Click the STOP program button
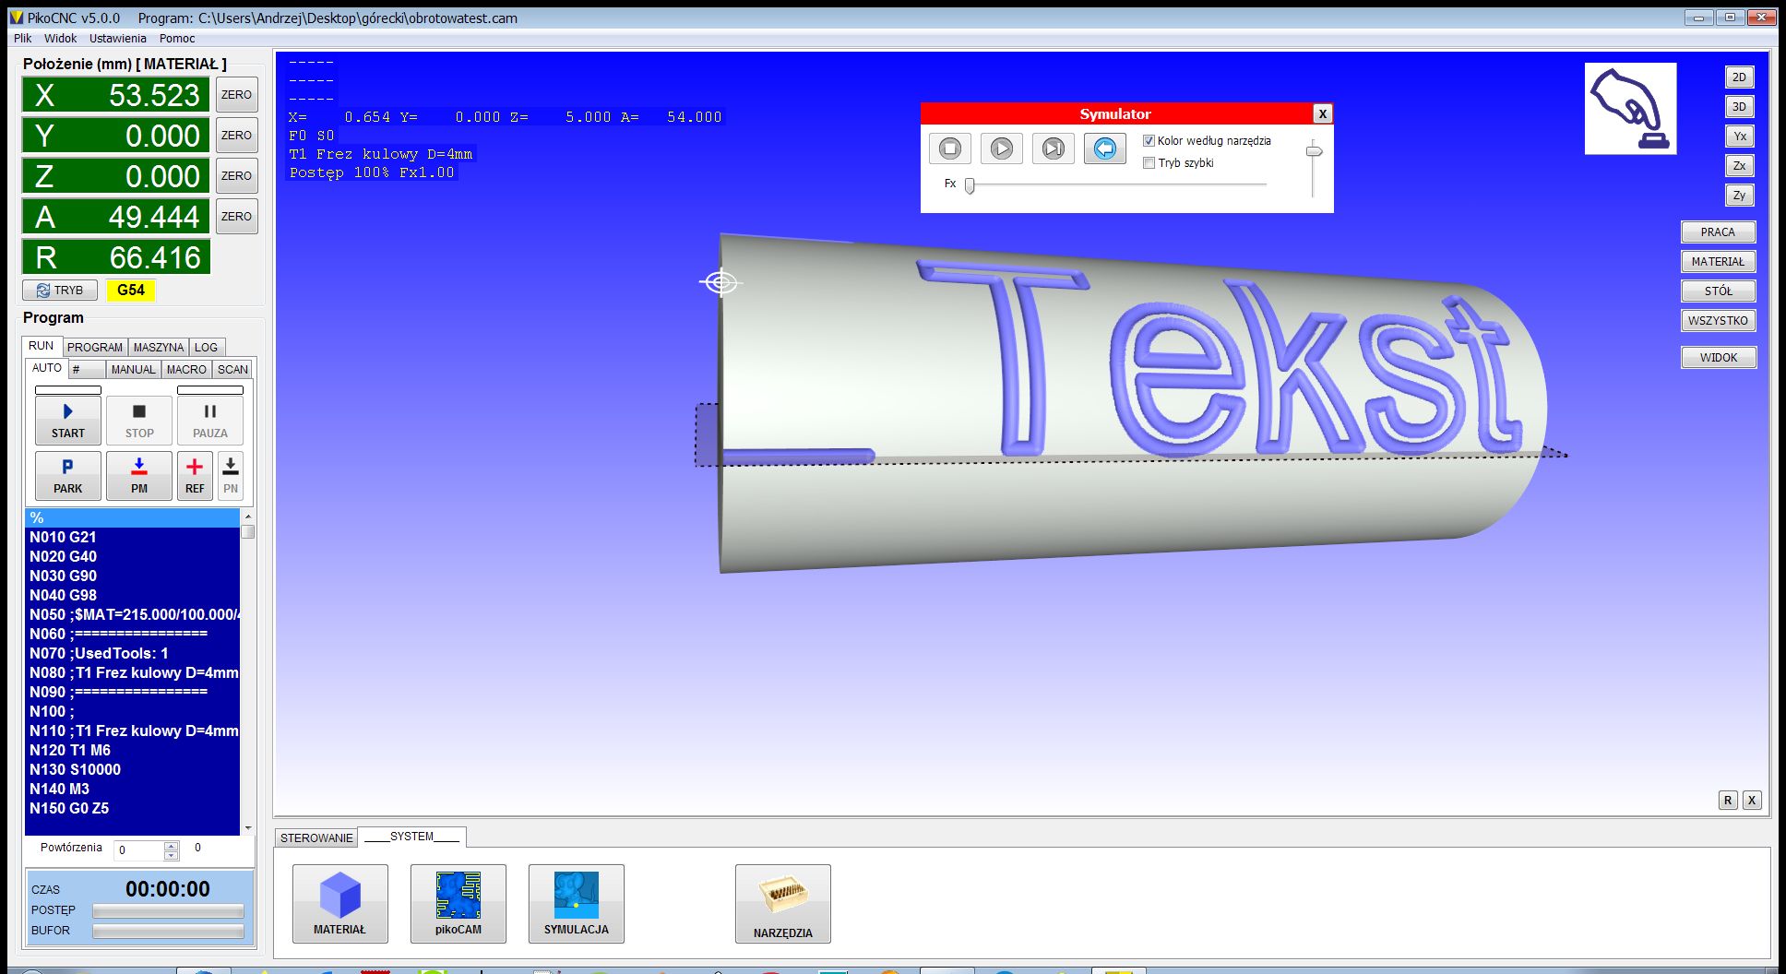1786x974 pixels. pyautogui.click(x=139, y=421)
